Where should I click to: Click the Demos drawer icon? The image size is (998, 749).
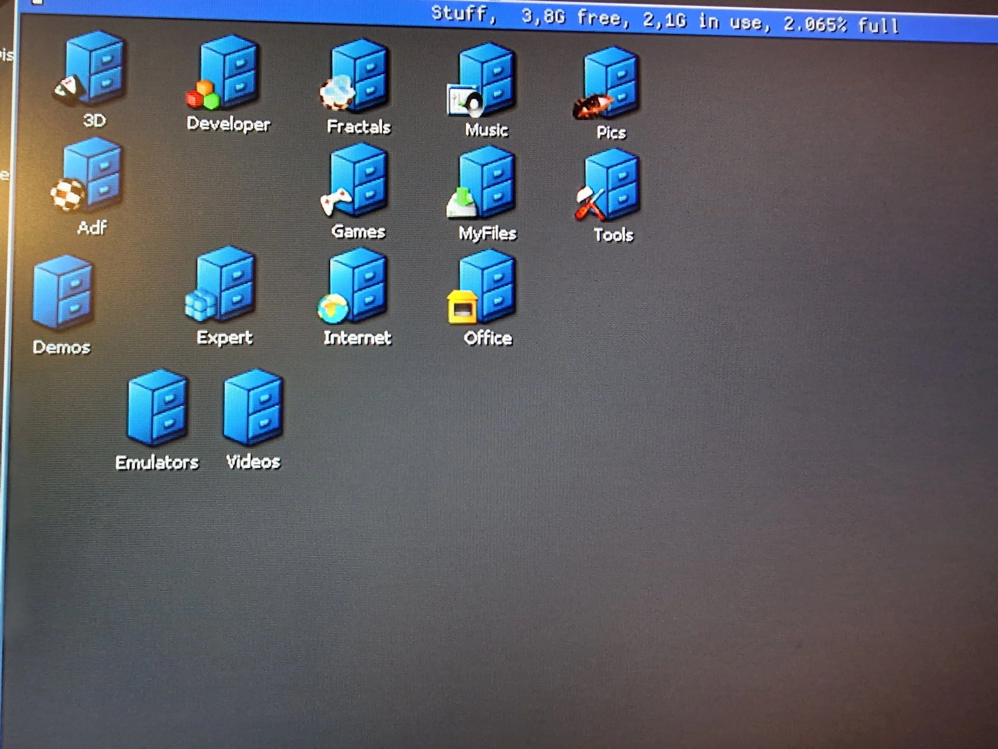tap(63, 291)
